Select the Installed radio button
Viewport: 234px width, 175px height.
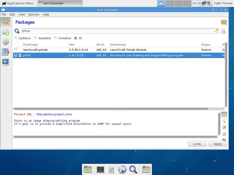(55, 38)
